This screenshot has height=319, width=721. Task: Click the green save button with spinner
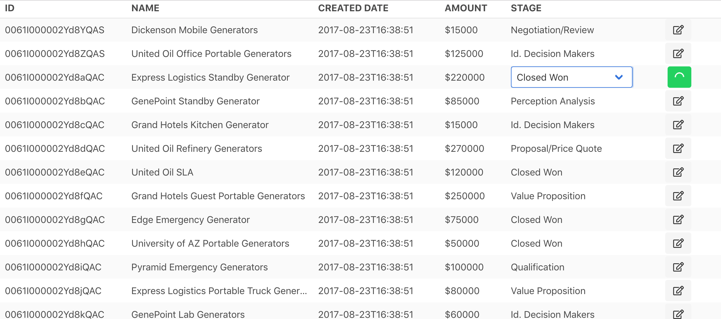pos(679,77)
